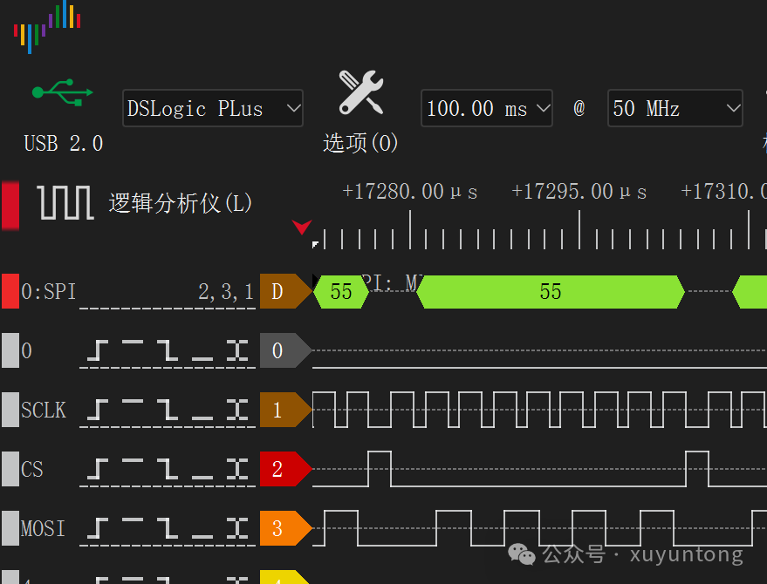Viewport: 767px width, 584px height.
Task: Click the 0:SPI decoder name label
Action: pos(48,292)
